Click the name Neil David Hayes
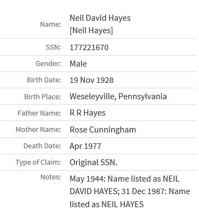The width and height of the screenshot is (199, 217). point(100,18)
